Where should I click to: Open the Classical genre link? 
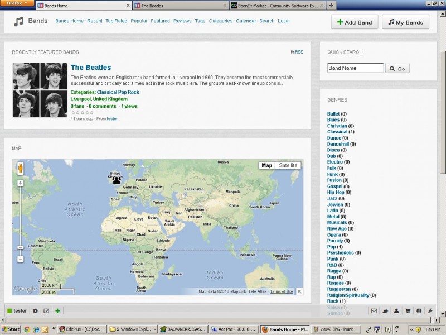(x=337, y=132)
